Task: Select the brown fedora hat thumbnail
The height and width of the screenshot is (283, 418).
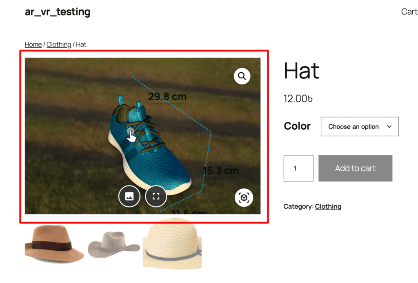Action: point(54,243)
